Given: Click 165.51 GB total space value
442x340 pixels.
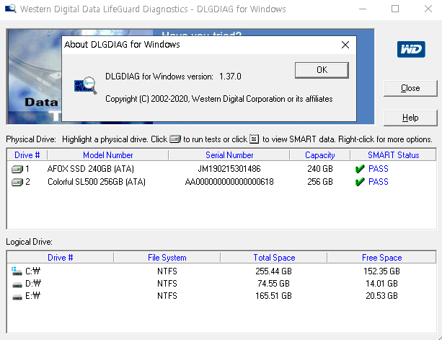Looking at the screenshot, I should pyautogui.click(x=273, y=296).
